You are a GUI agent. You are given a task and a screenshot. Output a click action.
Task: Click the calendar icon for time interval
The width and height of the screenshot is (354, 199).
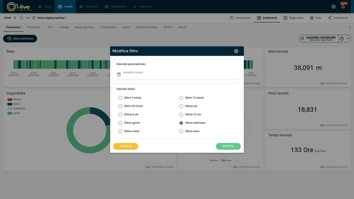click(x=119, y=74)
